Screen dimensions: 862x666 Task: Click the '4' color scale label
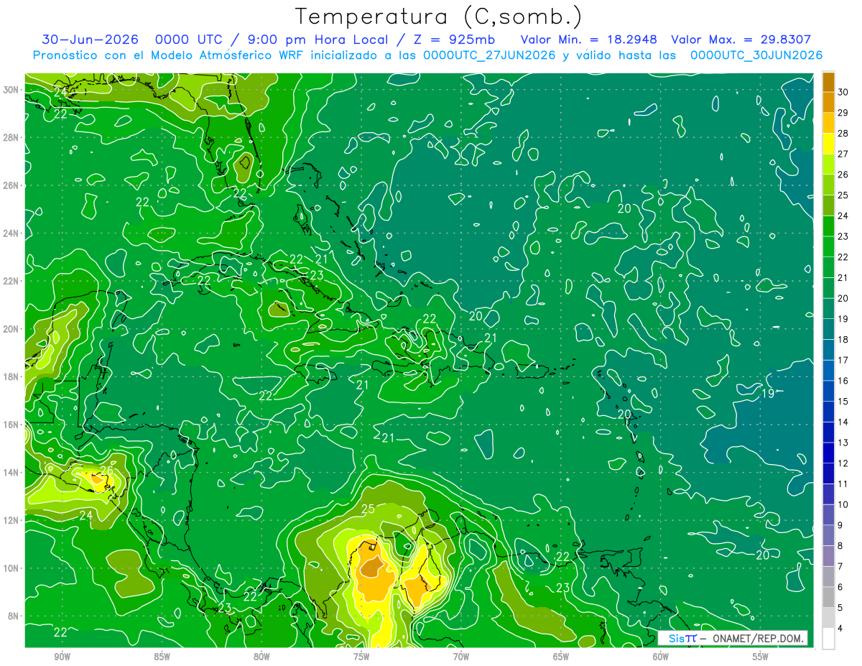tap(842, 629)
